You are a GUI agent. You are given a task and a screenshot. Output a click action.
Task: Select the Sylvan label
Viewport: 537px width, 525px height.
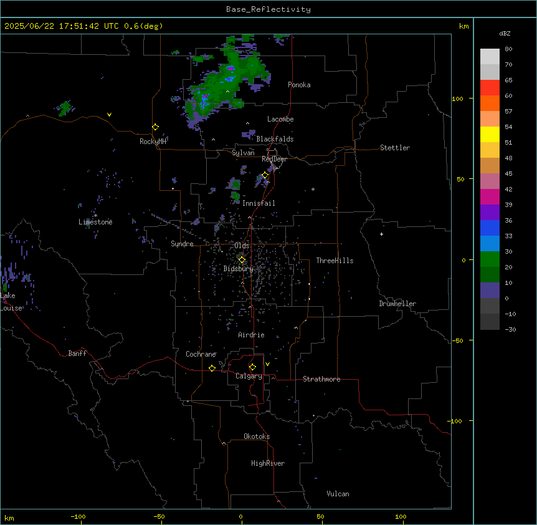(x=243, y=153)
